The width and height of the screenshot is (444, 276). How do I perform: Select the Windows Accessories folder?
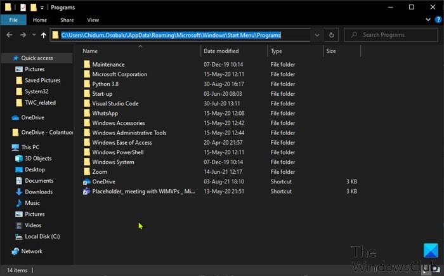[x=119, y=123]
